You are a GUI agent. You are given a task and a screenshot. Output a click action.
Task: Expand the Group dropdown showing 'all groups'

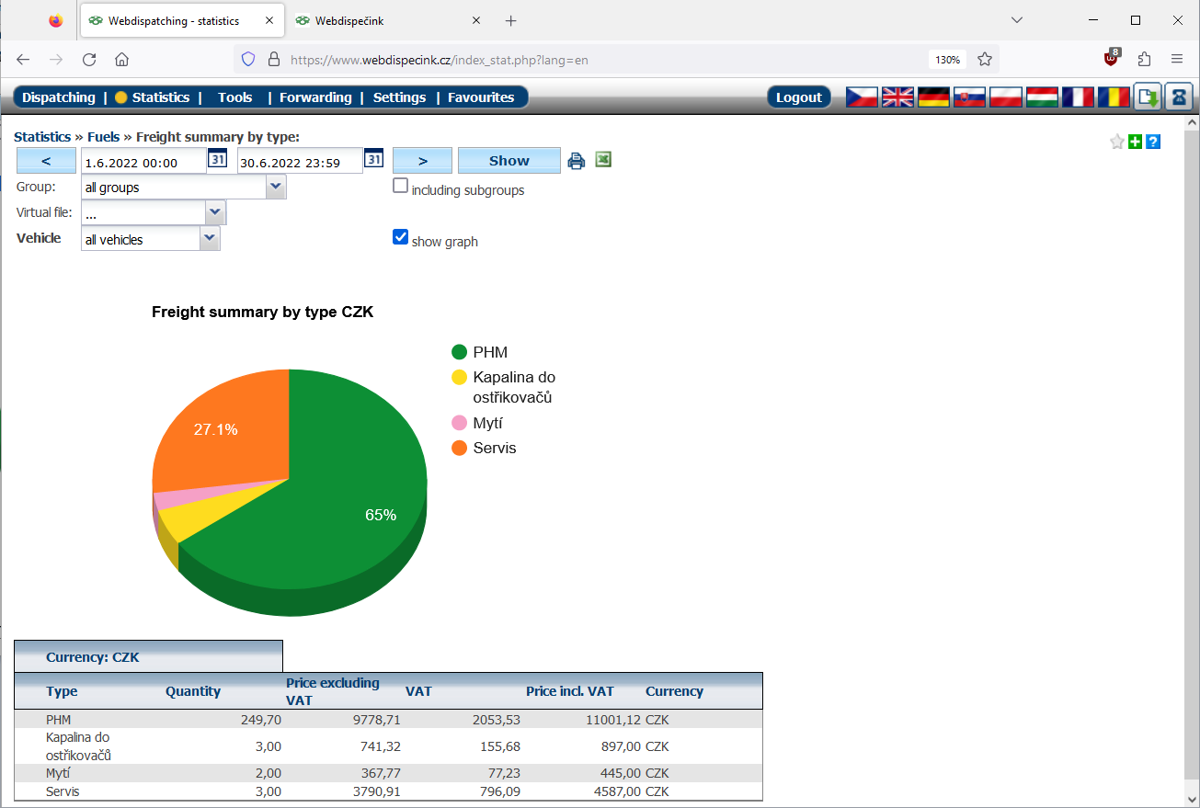pyautogui.click(x=275, y=186)
